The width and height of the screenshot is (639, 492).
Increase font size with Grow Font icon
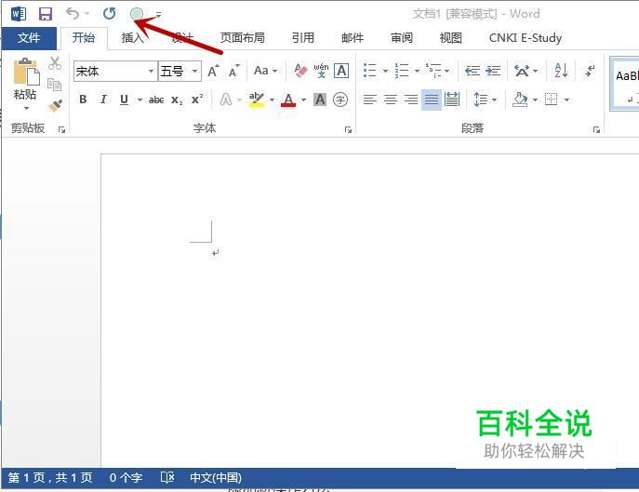[213, 71]
